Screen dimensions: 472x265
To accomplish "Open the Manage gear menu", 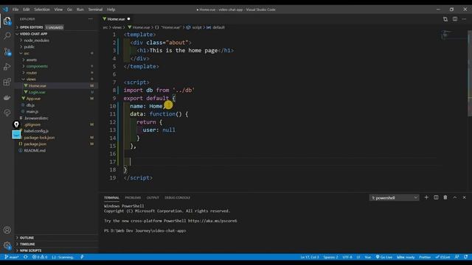I will (7, 245).
